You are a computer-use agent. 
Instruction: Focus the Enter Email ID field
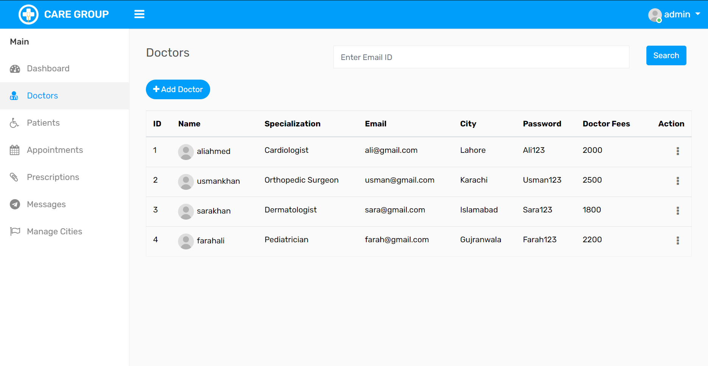tap(481, 57)
